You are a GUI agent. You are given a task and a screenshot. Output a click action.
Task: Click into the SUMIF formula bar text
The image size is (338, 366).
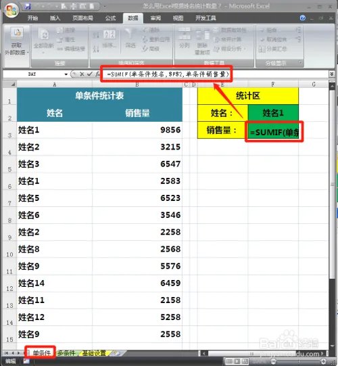pyautogui.click(x=168, y=74)
